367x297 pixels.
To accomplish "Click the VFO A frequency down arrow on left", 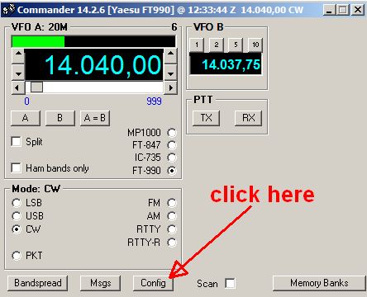I will pos(18,72).
